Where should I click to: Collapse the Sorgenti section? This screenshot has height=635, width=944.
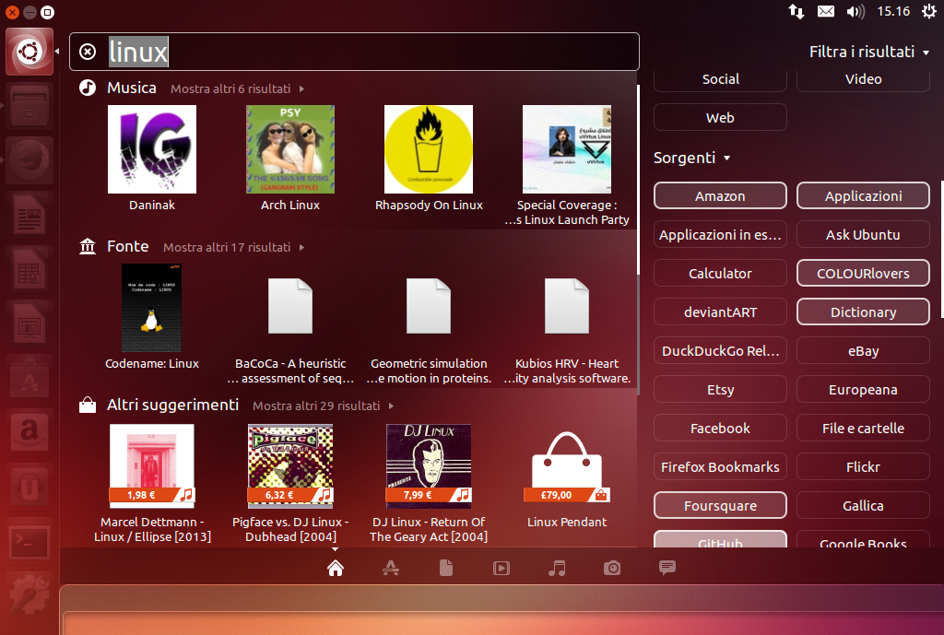click(x=691, y=158)
